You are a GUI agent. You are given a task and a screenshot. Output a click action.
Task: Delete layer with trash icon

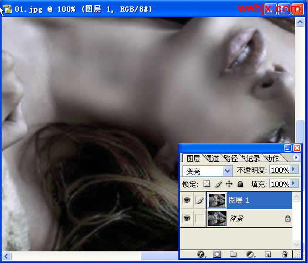tap(285, 254)
